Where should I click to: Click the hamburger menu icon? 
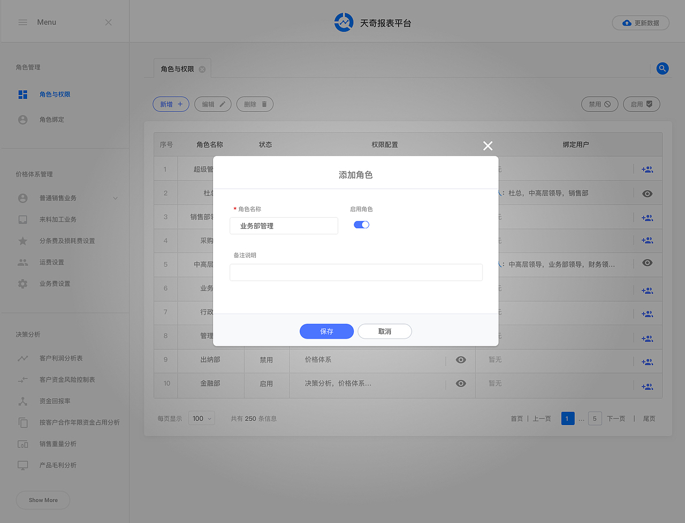point(22,22)
